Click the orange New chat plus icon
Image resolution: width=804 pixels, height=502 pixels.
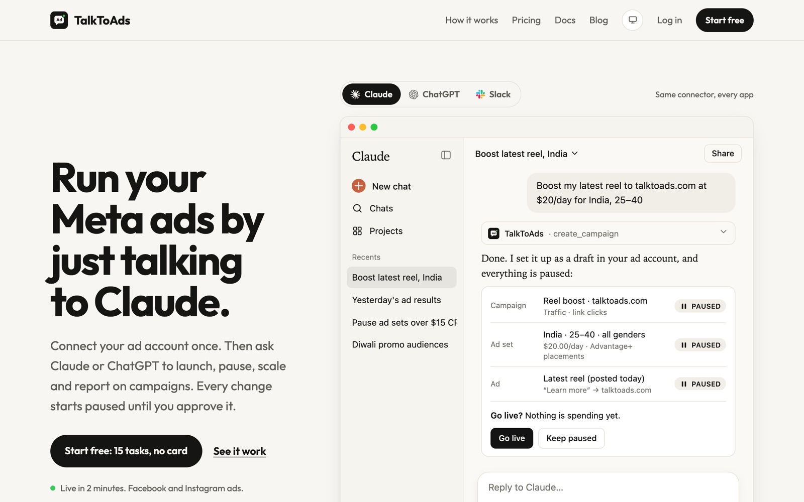pos(358,186)
